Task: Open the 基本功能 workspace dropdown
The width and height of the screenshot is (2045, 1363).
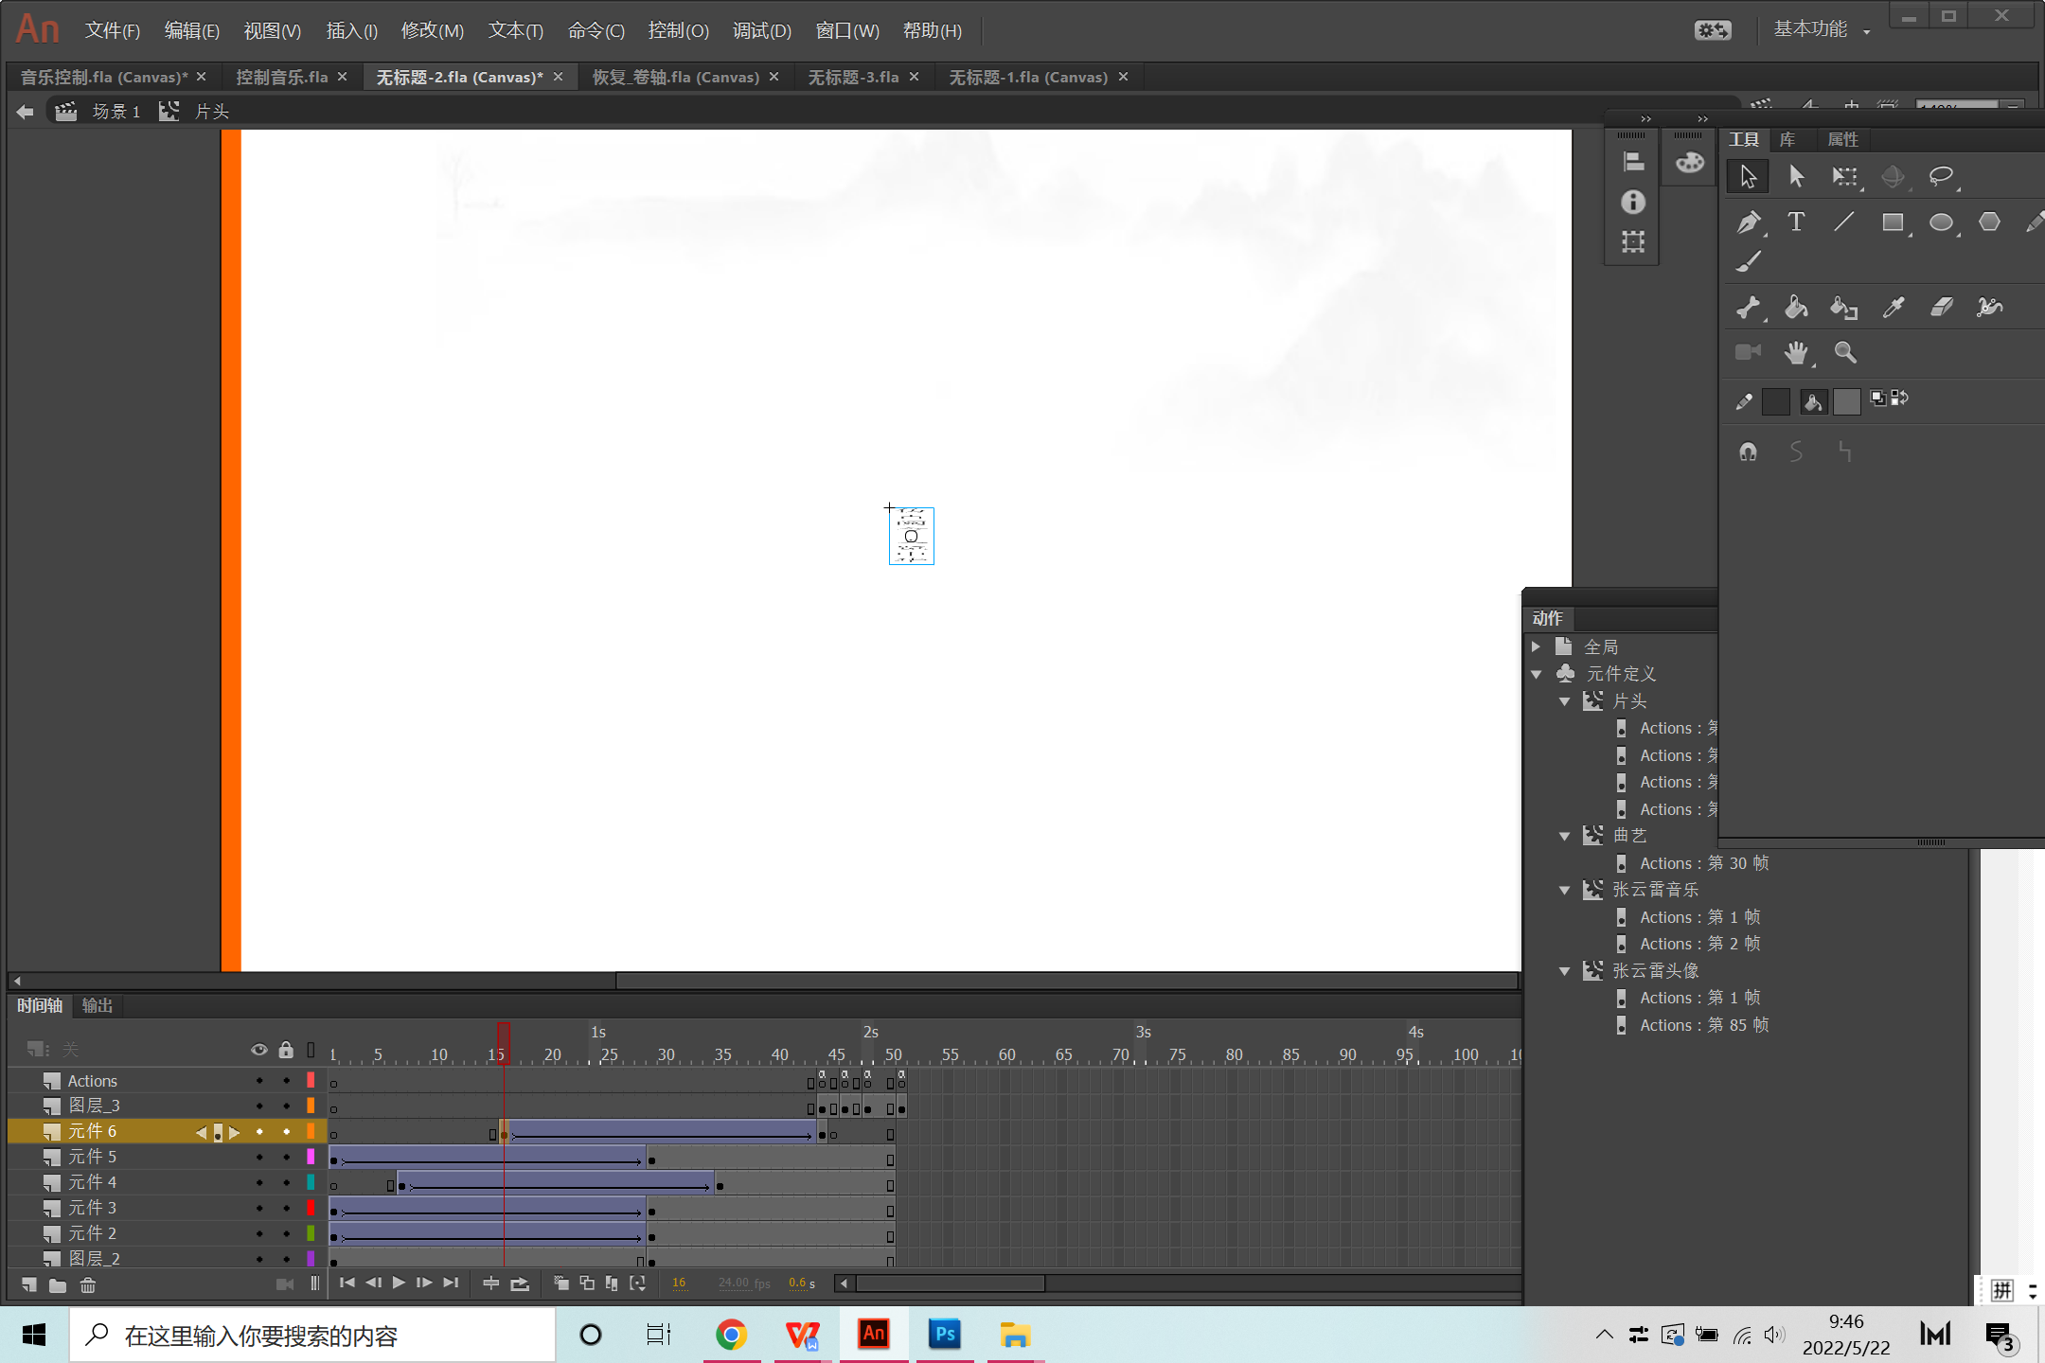Action: pos(1821,30)
